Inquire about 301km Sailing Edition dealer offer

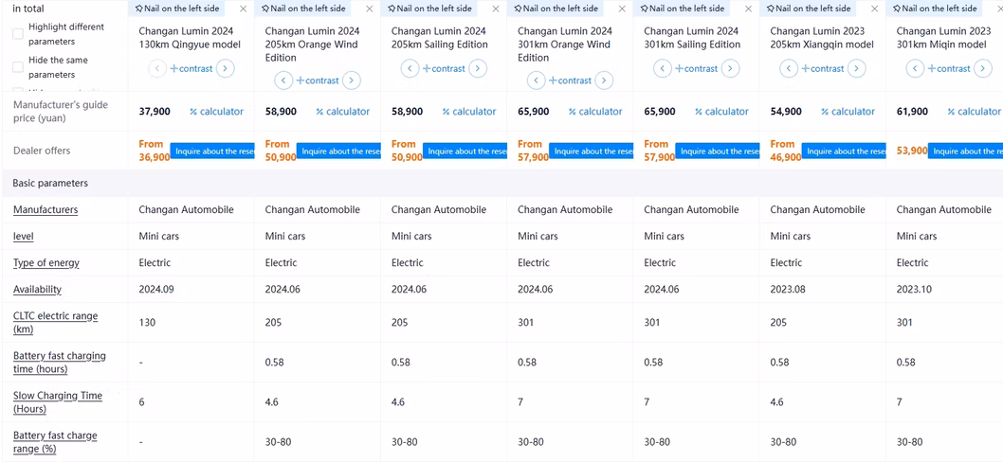[x=718, y=151]
